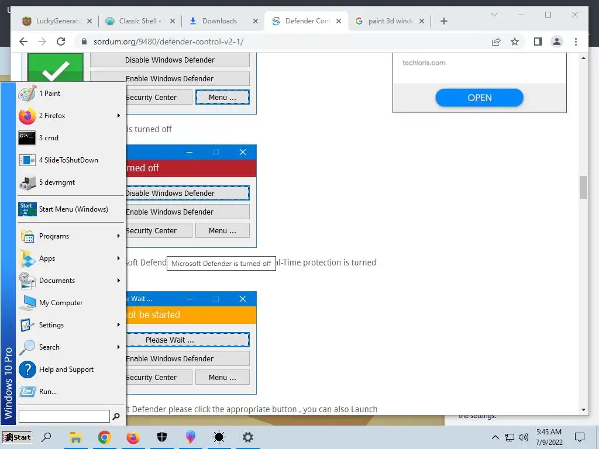599x449 pixels.
Task: Click the scrollbar down arrow
Action: pyautogui.click(x=583, y=410)
